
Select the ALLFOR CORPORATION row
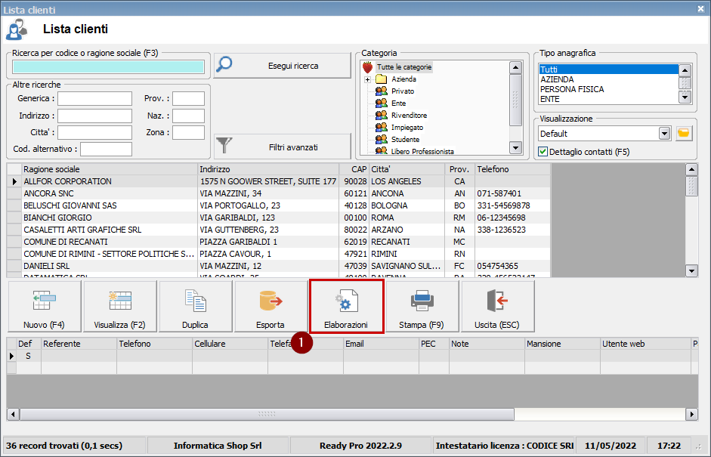(278, 181)
